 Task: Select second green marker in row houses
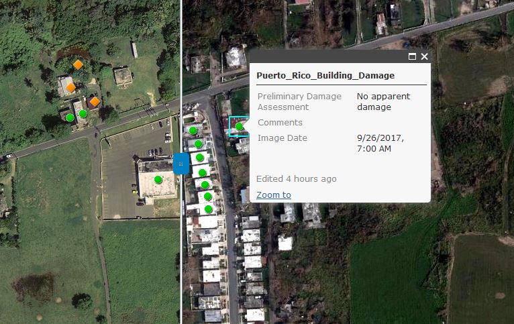pos(199,144)
